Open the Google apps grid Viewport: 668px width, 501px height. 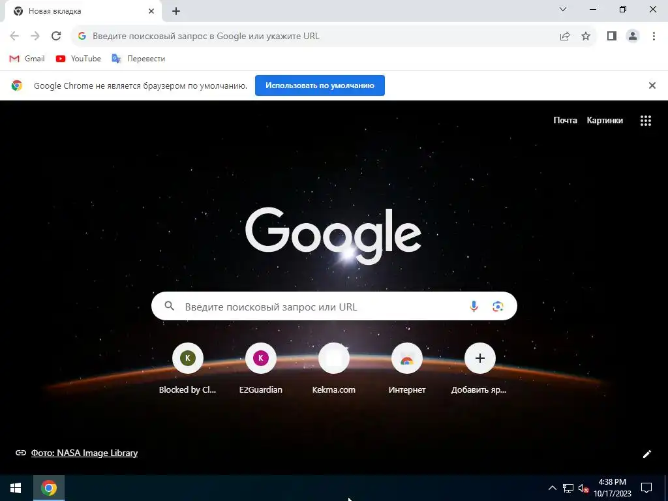click(x=645, y=121)
